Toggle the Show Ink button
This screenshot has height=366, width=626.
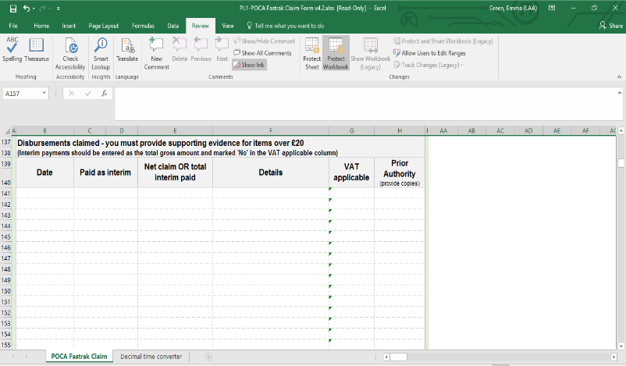(250, 65)
